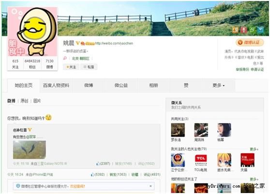The image size is (270, 194).
Task: View the 615 关注 following count
Action: pos(15,64)
